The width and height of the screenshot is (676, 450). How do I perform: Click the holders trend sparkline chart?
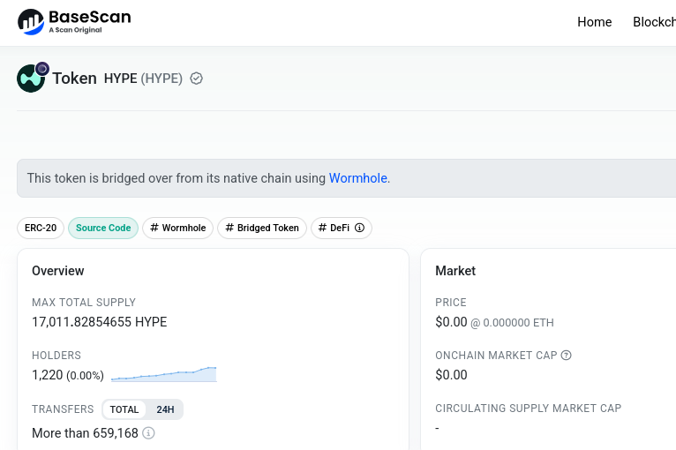coord(164,374)
